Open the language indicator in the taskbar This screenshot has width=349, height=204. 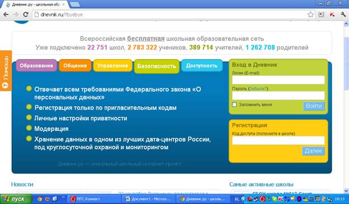237,199
